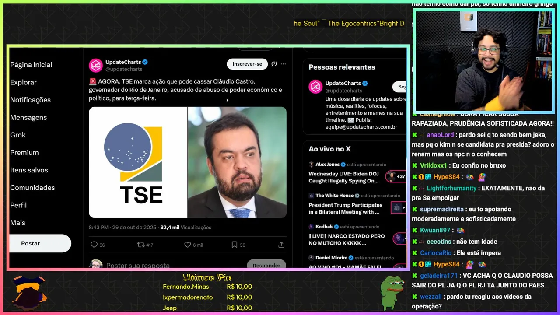Open the photo of Cláudio Castro
This screenshot has height=315, width=560.
pos(237,162)
